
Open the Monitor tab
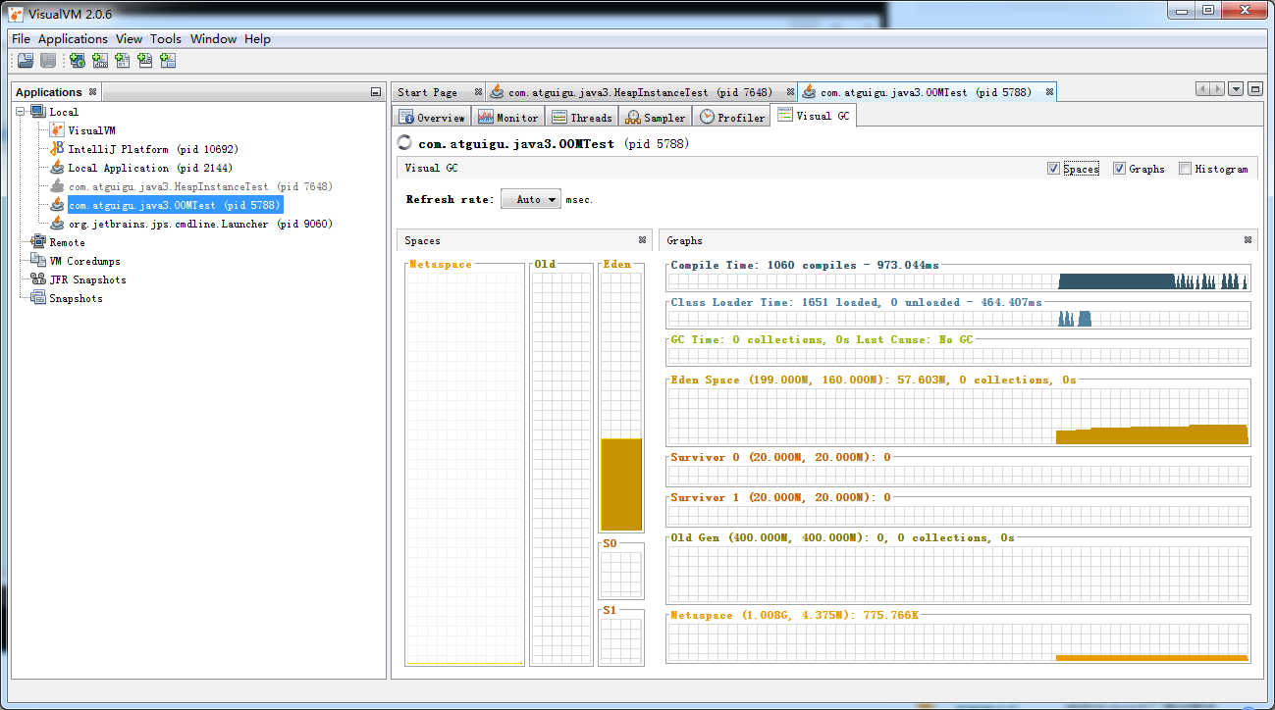508,117
